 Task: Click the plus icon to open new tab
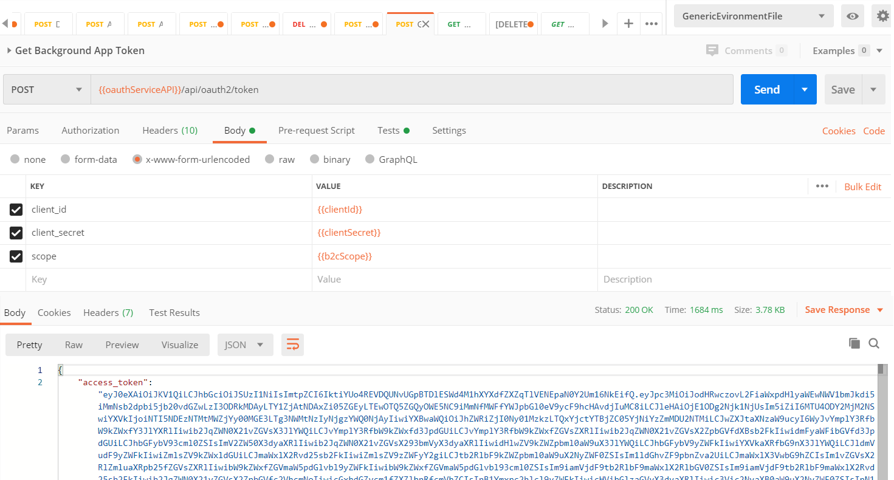click(628, 24)
